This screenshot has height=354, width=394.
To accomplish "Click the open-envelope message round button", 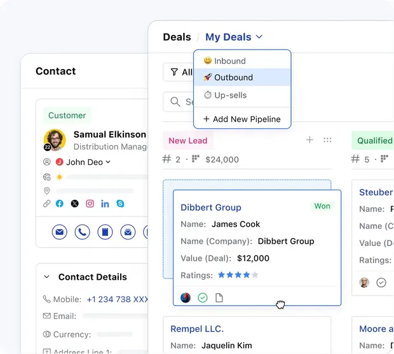I will coord(128,232).
